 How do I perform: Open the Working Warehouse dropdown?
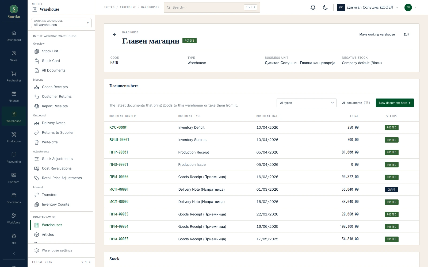(61, 23)
